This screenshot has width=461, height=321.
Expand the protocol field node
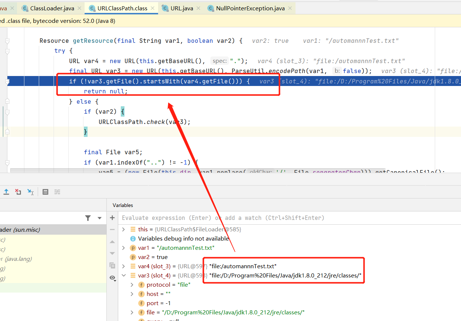point(132,285)
